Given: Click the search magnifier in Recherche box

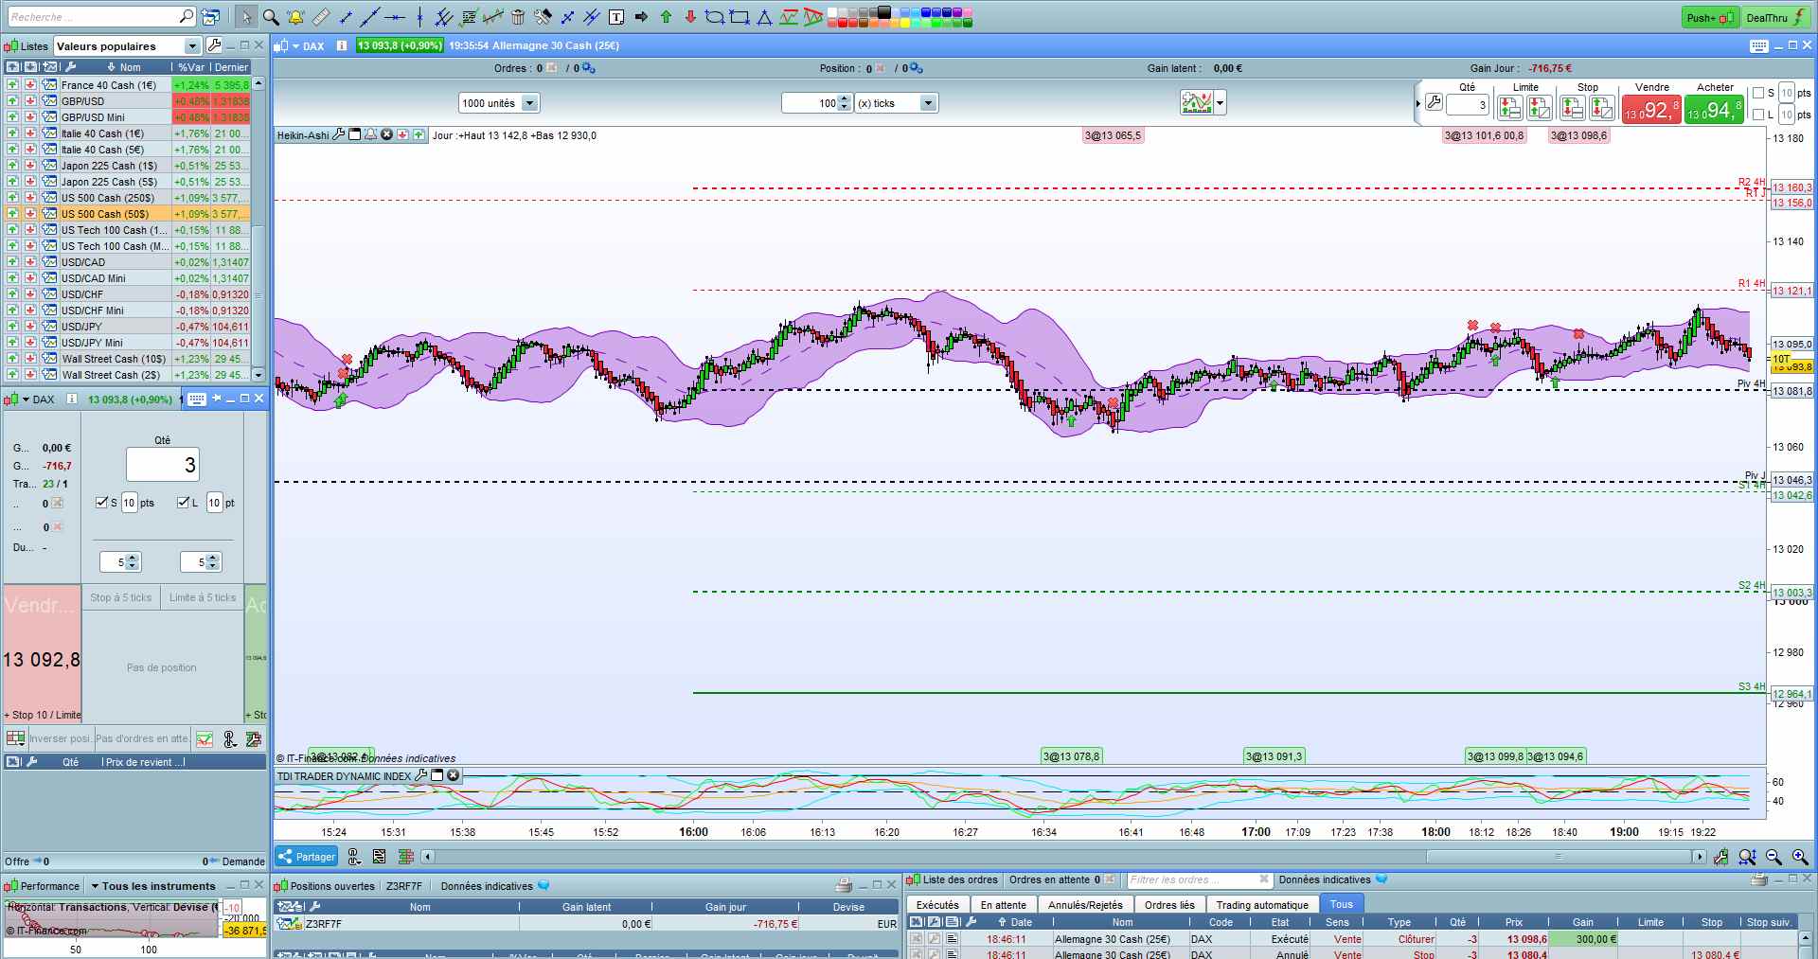Looking at the screenshot, I should pyautogui.click(x=186, y=16).
